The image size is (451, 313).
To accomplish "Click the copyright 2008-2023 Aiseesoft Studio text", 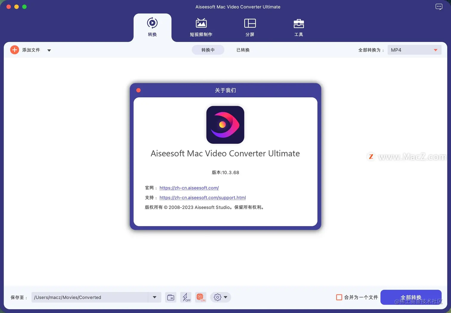I will tap(205, 207).
